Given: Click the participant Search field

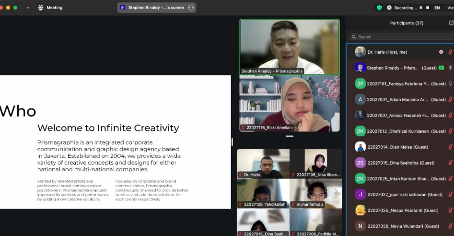Looking at the screenshot, I should click(400, 36).
